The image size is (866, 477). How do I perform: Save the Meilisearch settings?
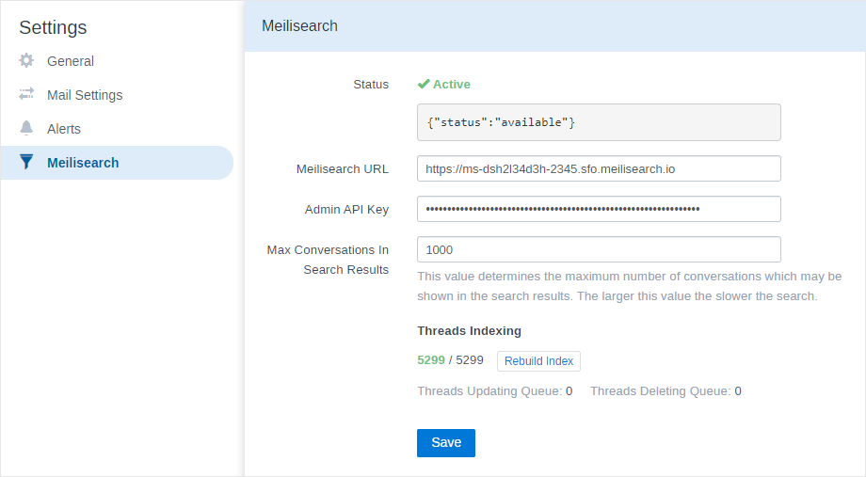coord(445,443)
